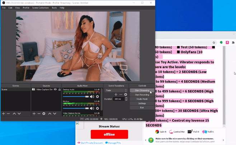Image resolution: width=236 pixels, height=145 pixels.
Task: Click the pink browser extension icon
Action: pos(227,42)
